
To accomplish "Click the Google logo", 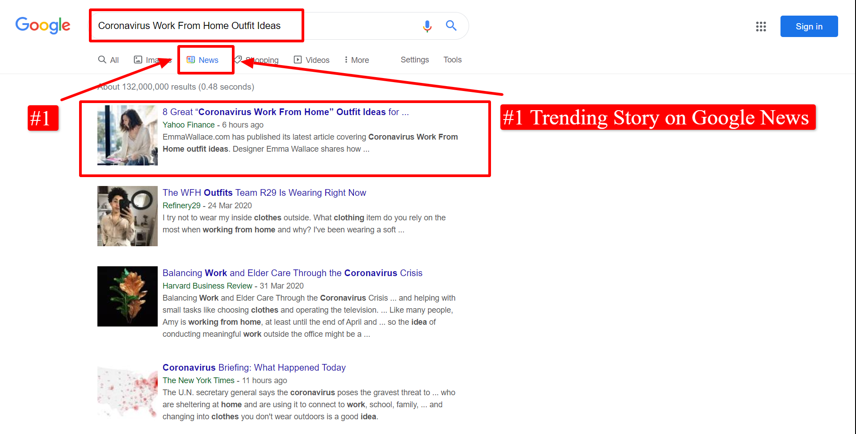I will (x=43, y=25).
